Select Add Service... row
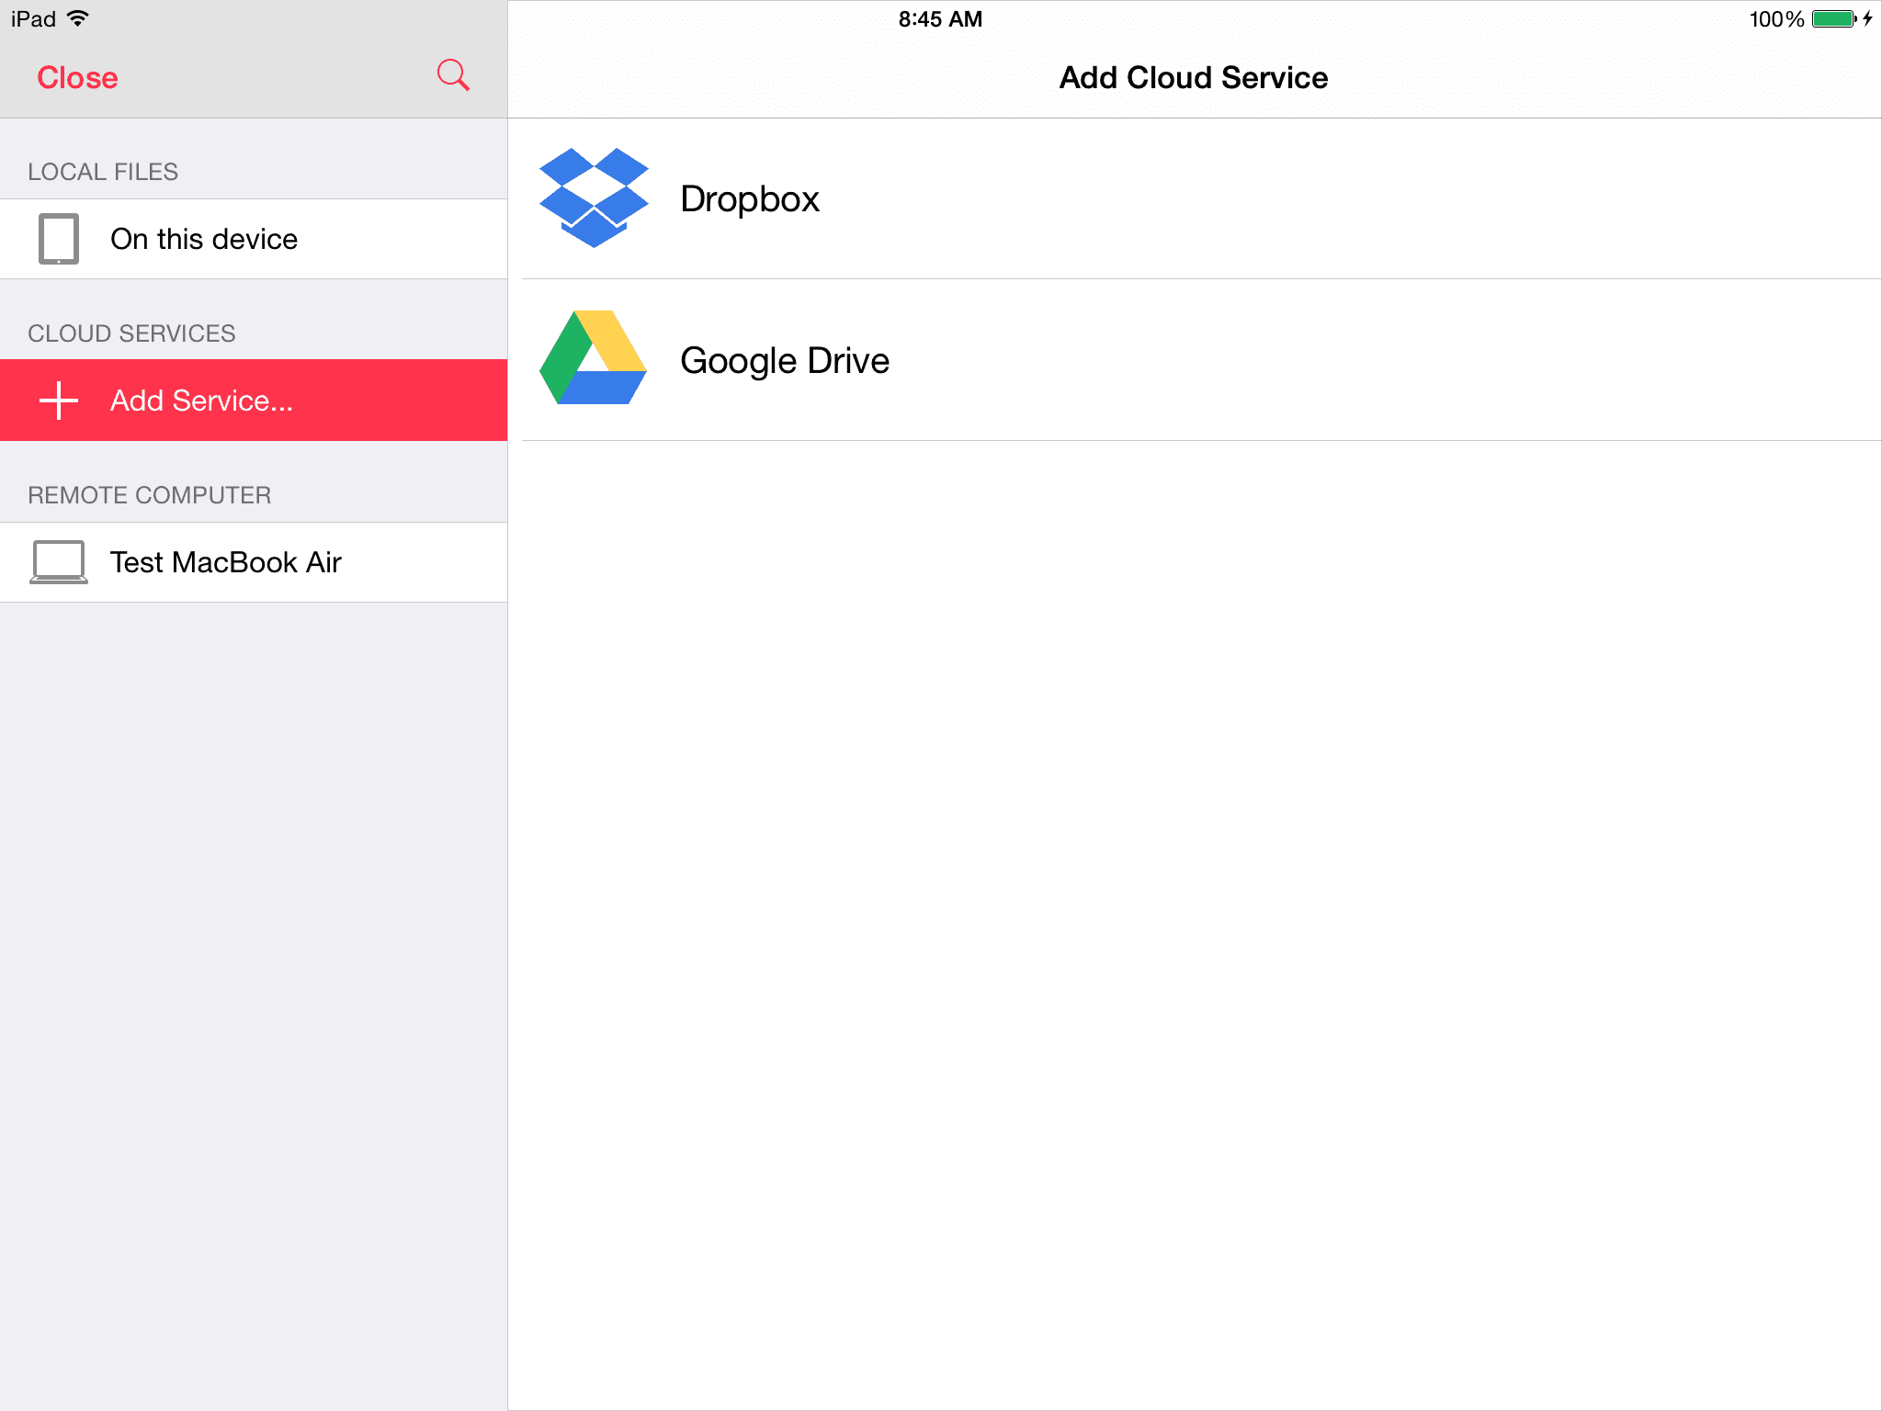This screenshot has width=1882, height=1411. [x=254, y=401]
